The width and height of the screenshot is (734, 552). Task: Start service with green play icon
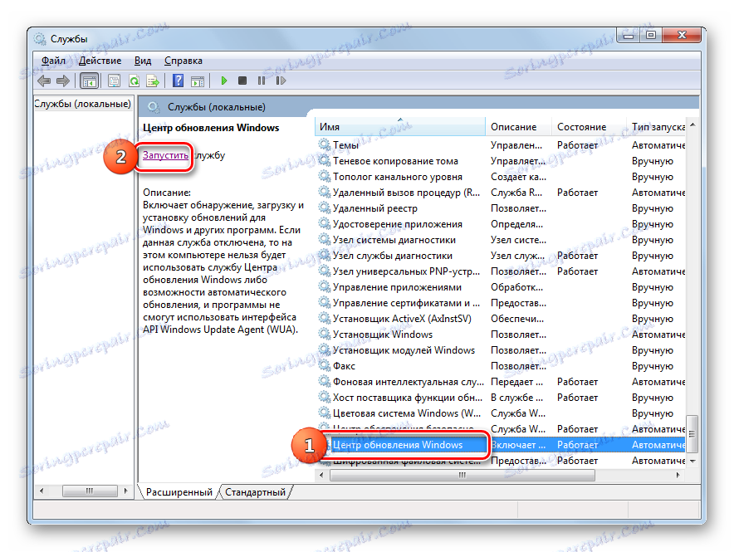223,81
